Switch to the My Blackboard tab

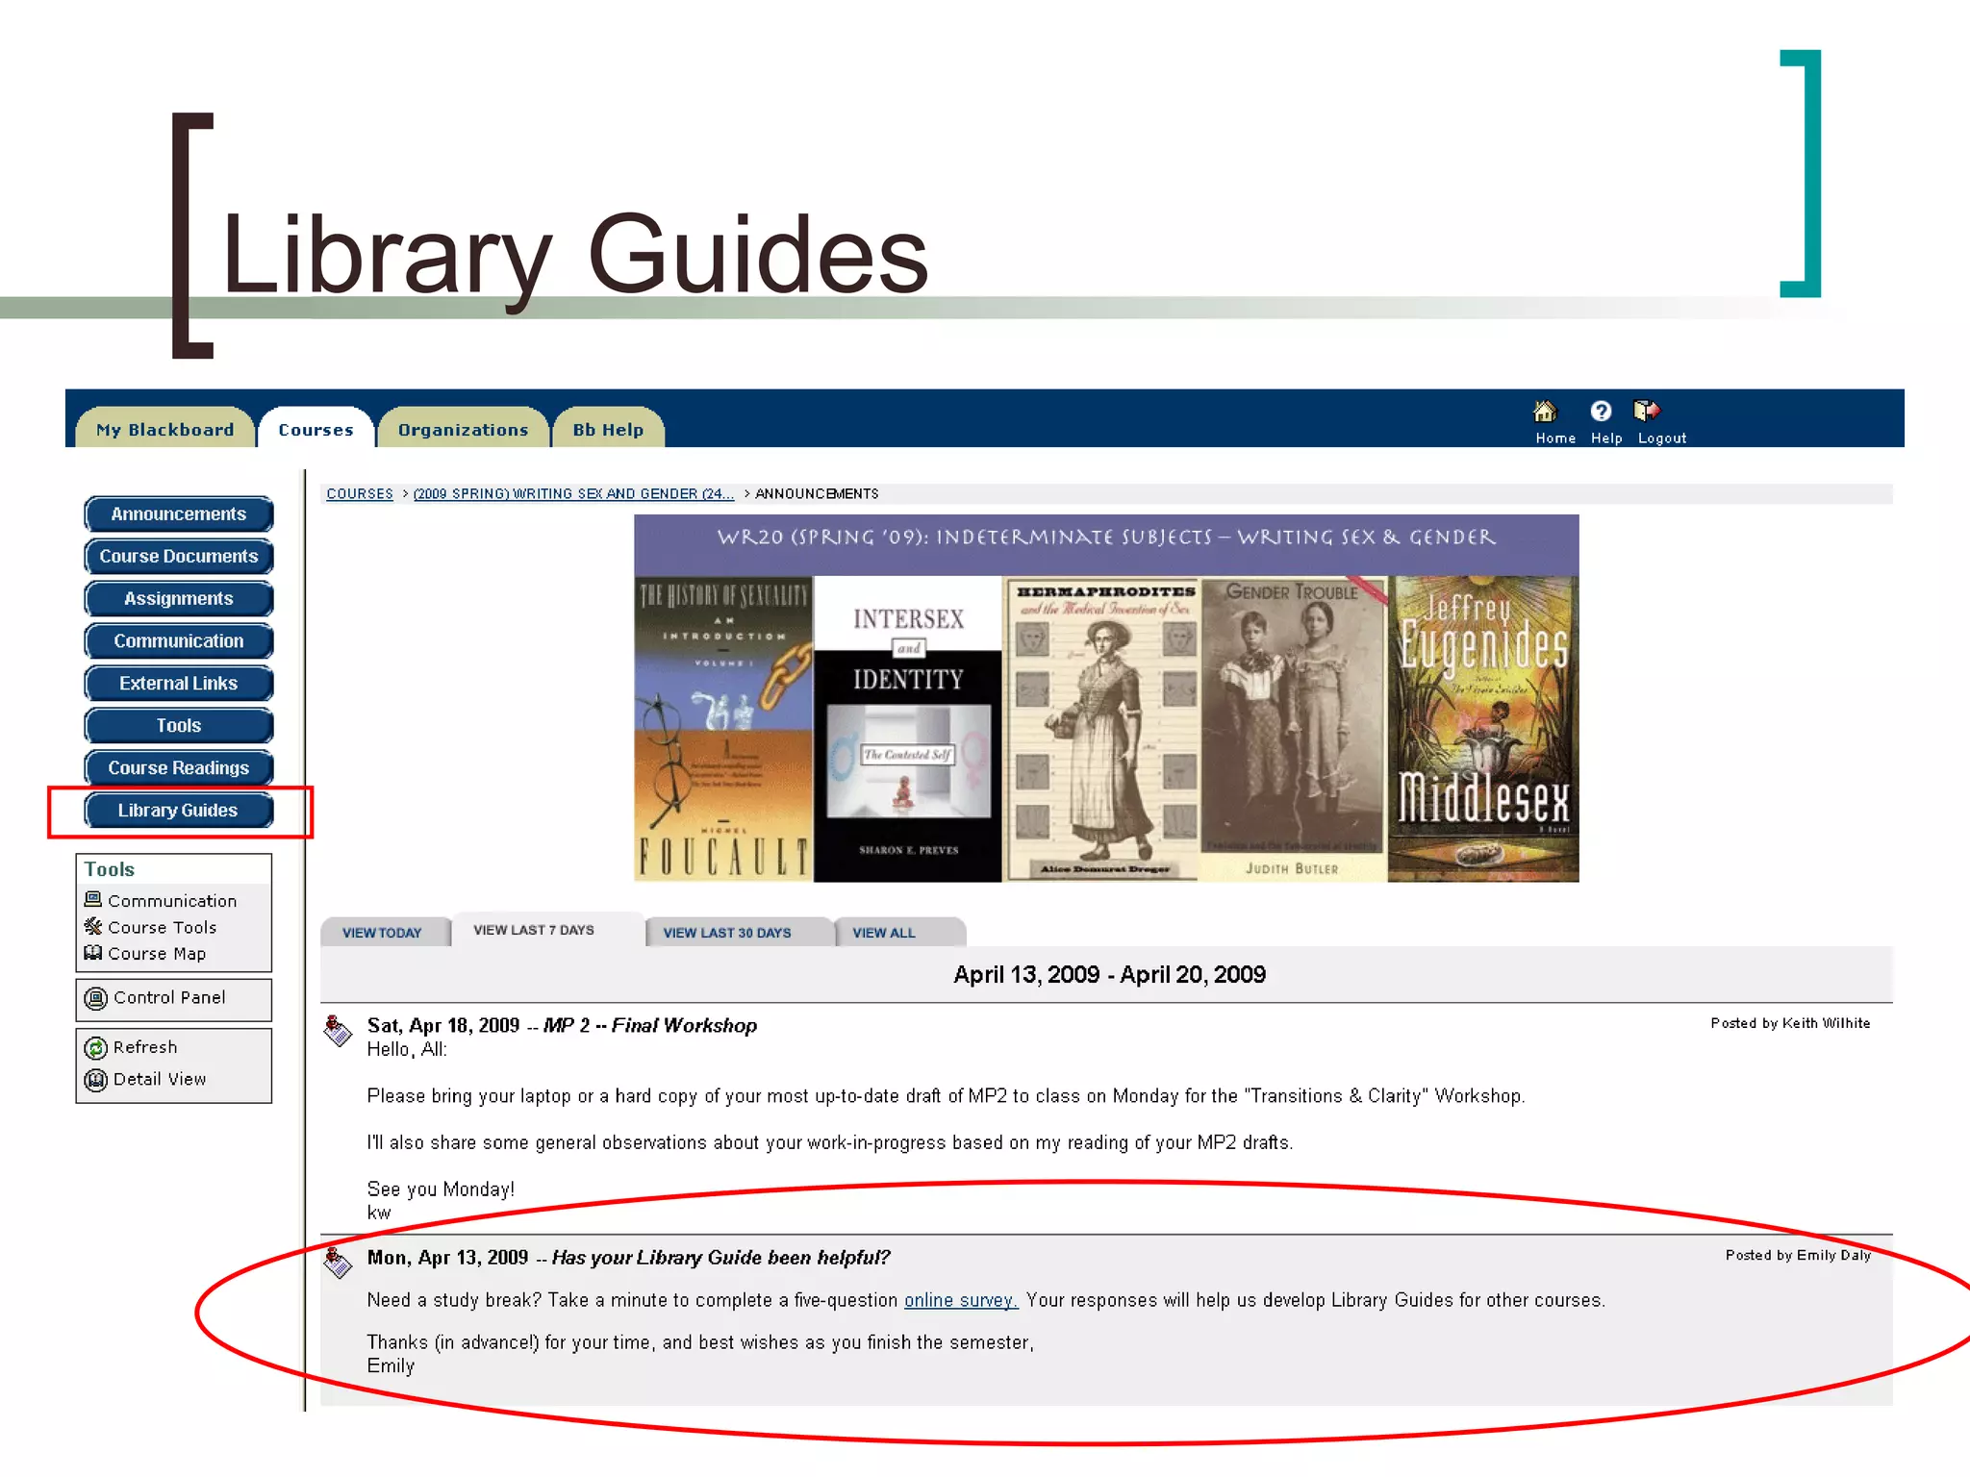(165, 429)
